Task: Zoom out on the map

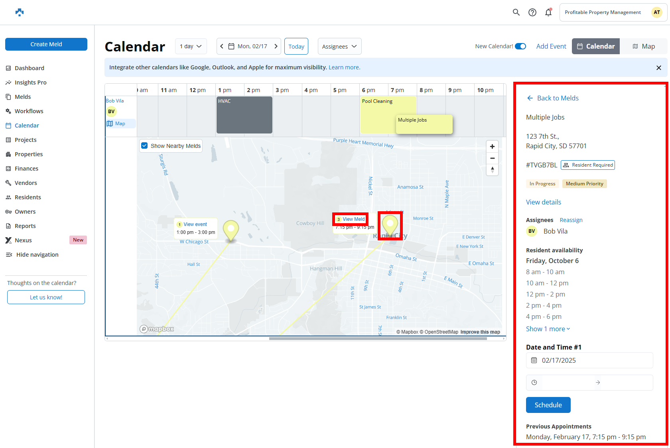Action: click(493, 158)
